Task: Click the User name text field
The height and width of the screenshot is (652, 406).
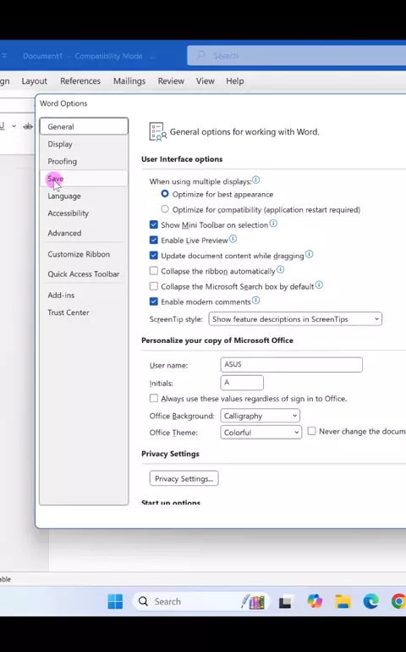Action: pos(291,365)
